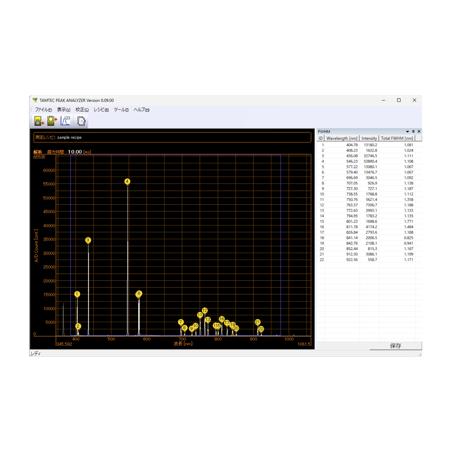Click the reference light measurement toolbar icon
The image size is (452, 452).
(52, 121)
